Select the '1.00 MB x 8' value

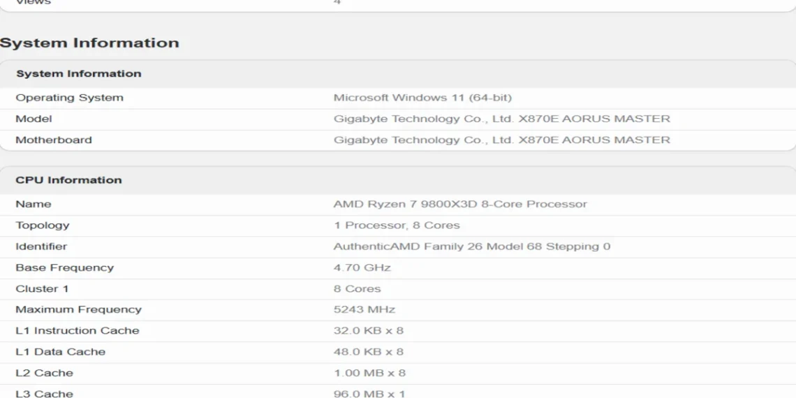pyautogui.click(x=369, y=373)
